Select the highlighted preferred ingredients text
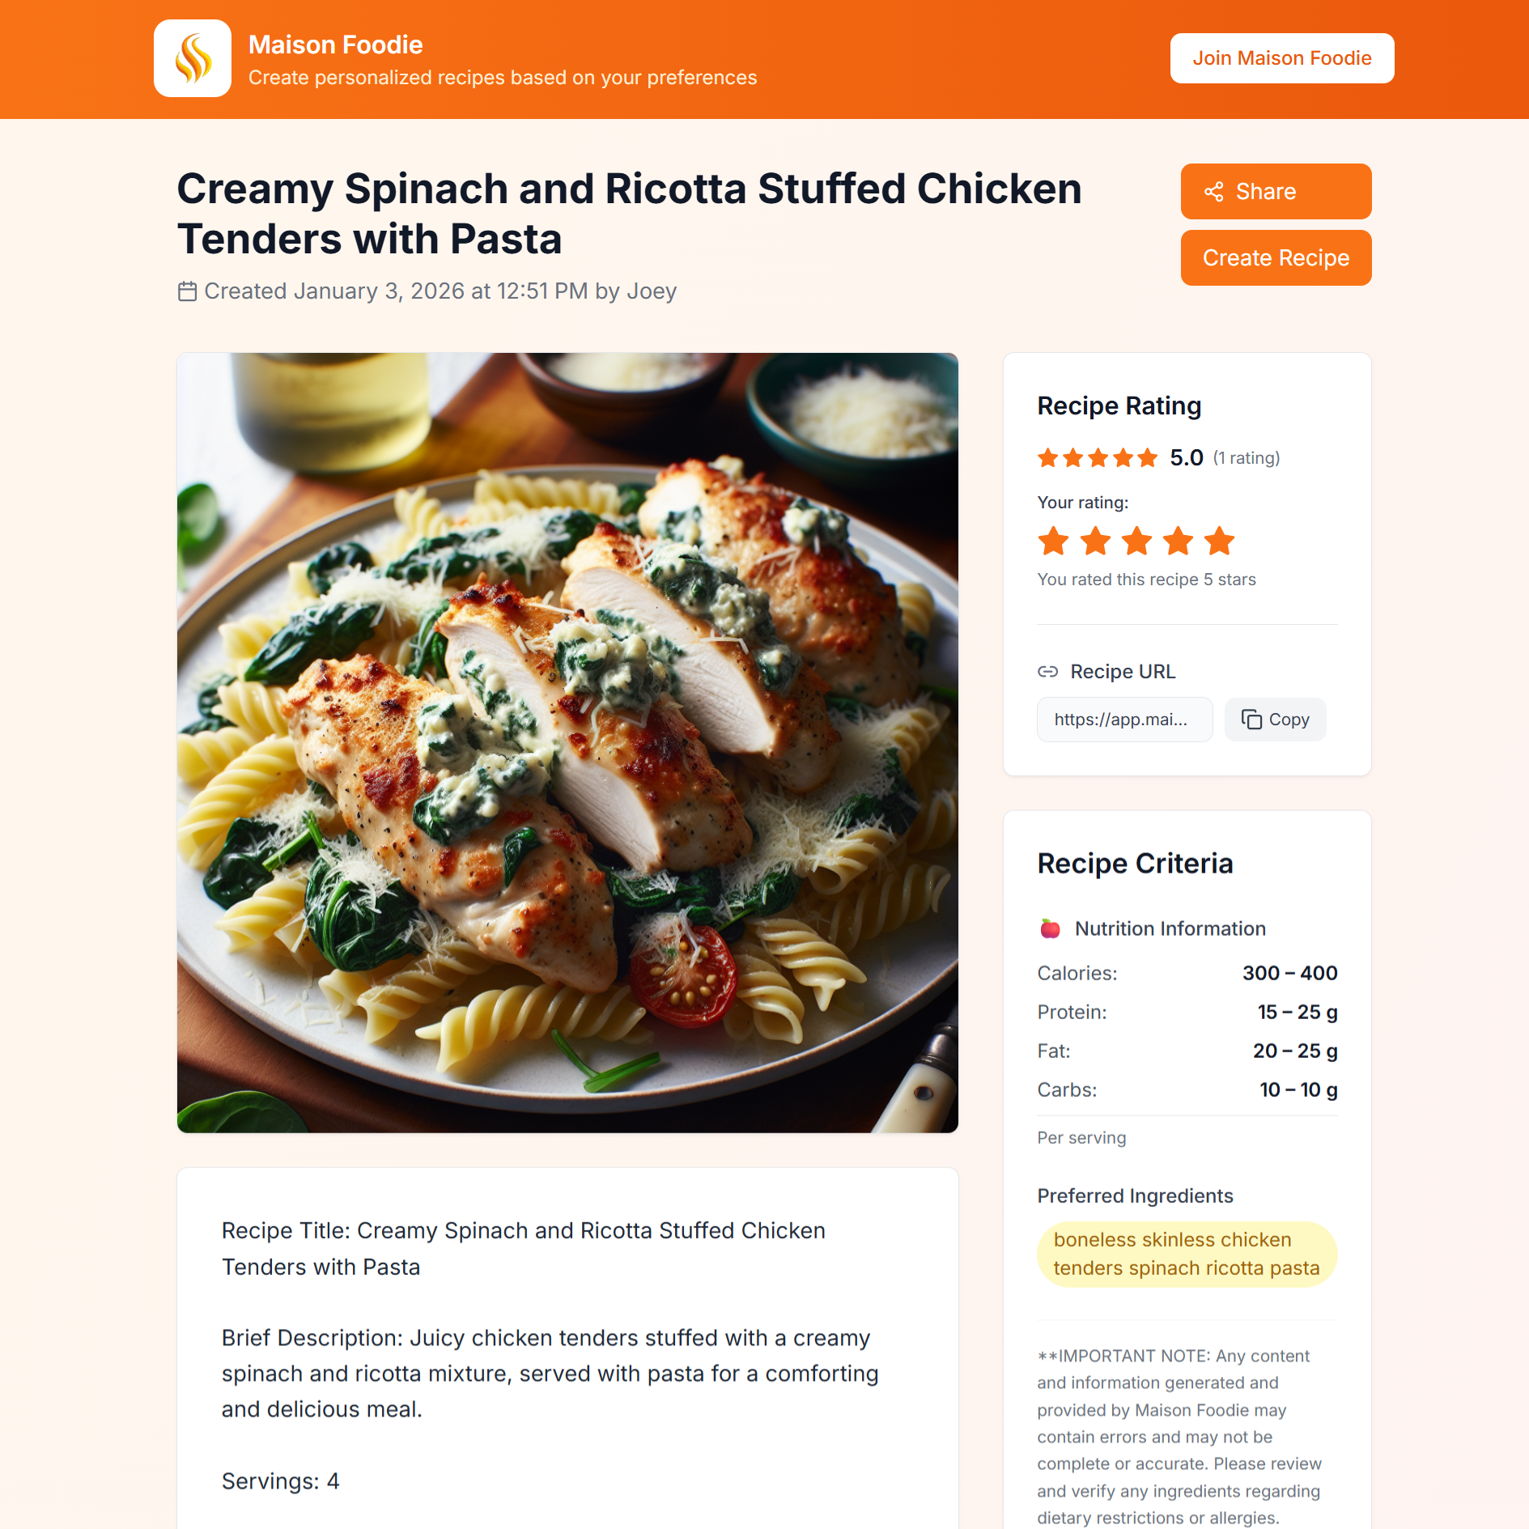The width and height of the screenshot is (1529, 1529). (x=1186, y=1253)
